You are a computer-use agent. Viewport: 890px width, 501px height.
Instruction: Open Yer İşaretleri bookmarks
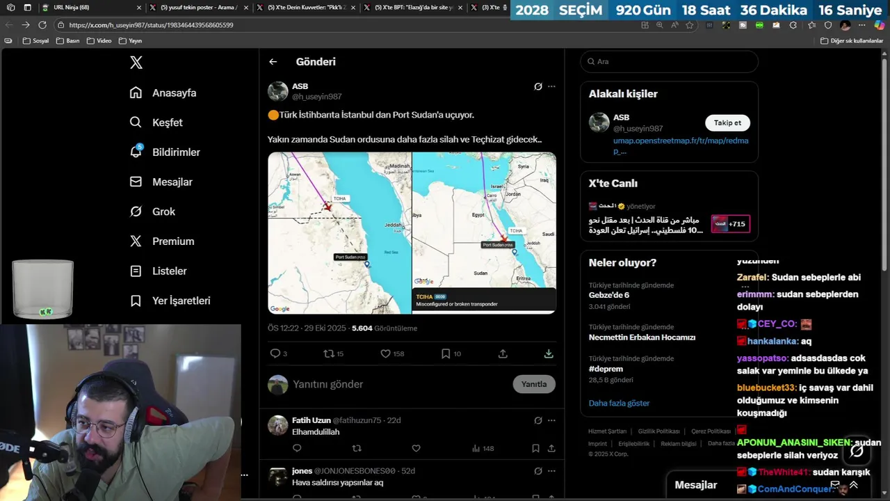(x=170, y=301)
